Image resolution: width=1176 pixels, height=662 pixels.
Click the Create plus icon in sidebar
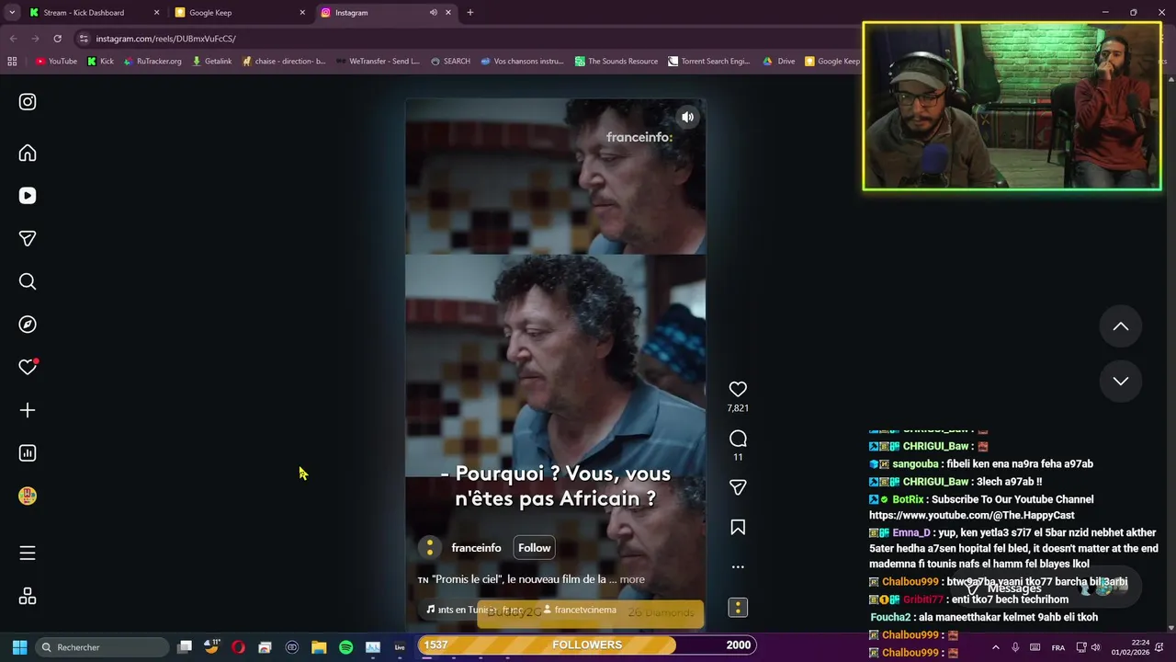pyautogui.click(x=28, y=410)
